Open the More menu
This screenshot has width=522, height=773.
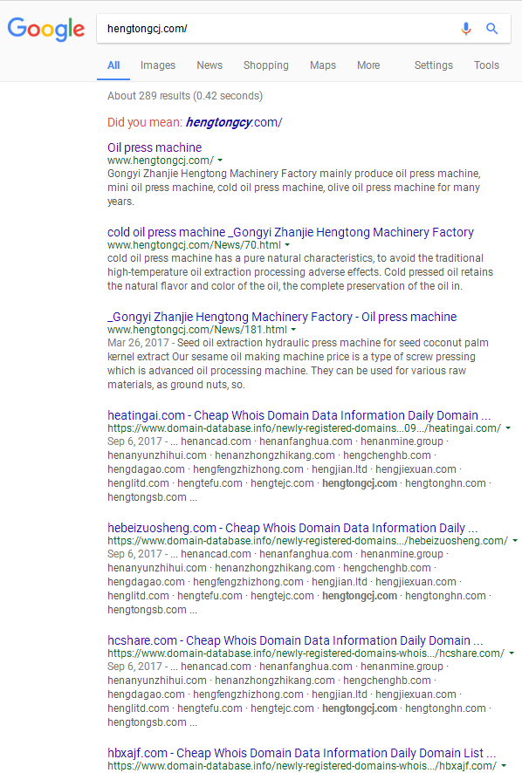368,65
